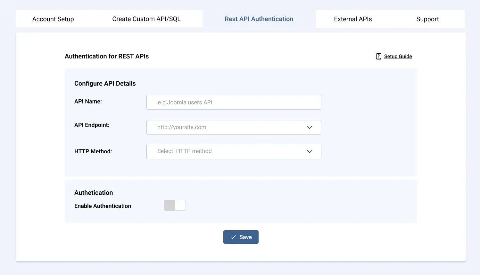
Task: Click the checkmark icon on Save button
Action: pos(233,237)
